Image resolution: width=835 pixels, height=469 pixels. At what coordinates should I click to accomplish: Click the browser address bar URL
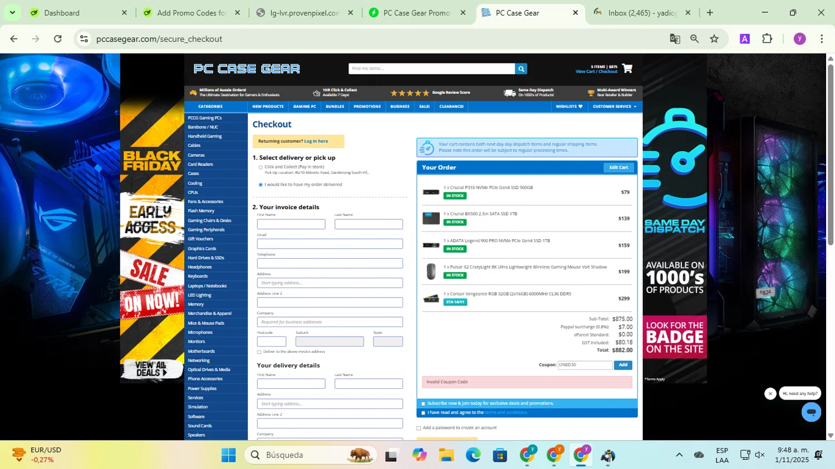[x=159, y=39]
